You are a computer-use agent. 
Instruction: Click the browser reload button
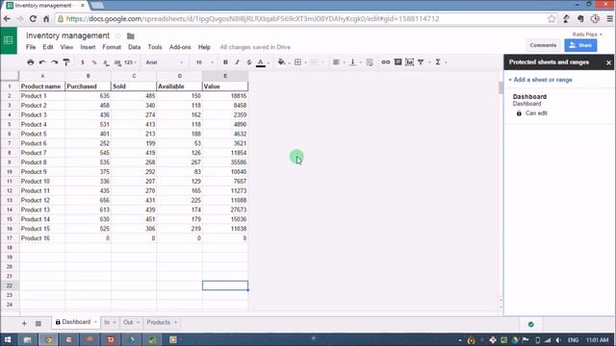33,18
